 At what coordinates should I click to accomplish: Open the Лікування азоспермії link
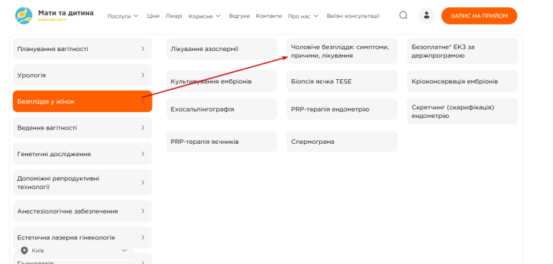(x=222, y=49)
